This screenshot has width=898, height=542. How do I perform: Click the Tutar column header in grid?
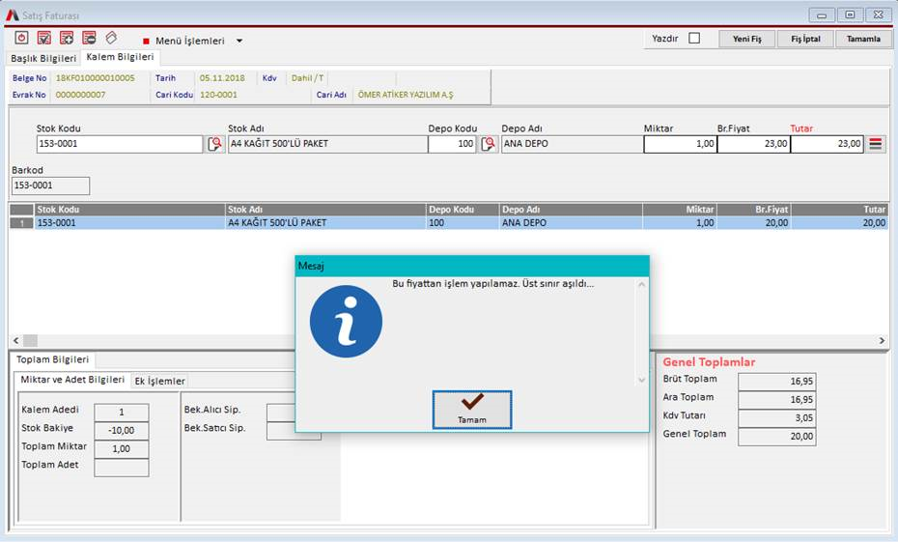(839, 210)
